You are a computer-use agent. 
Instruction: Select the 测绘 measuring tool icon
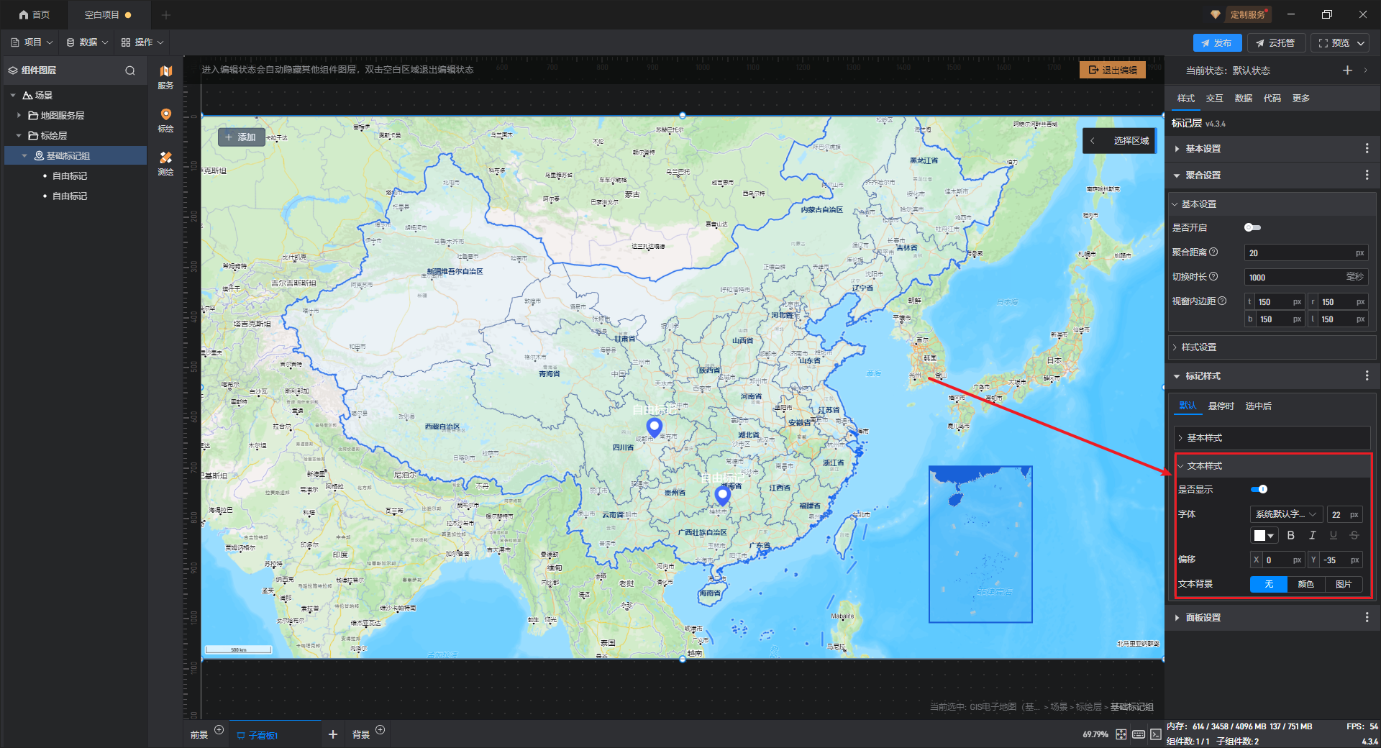165,163
